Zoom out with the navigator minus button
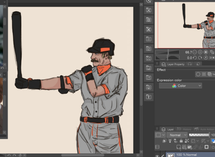The image size is (215, 157). (x=194, y=52)
